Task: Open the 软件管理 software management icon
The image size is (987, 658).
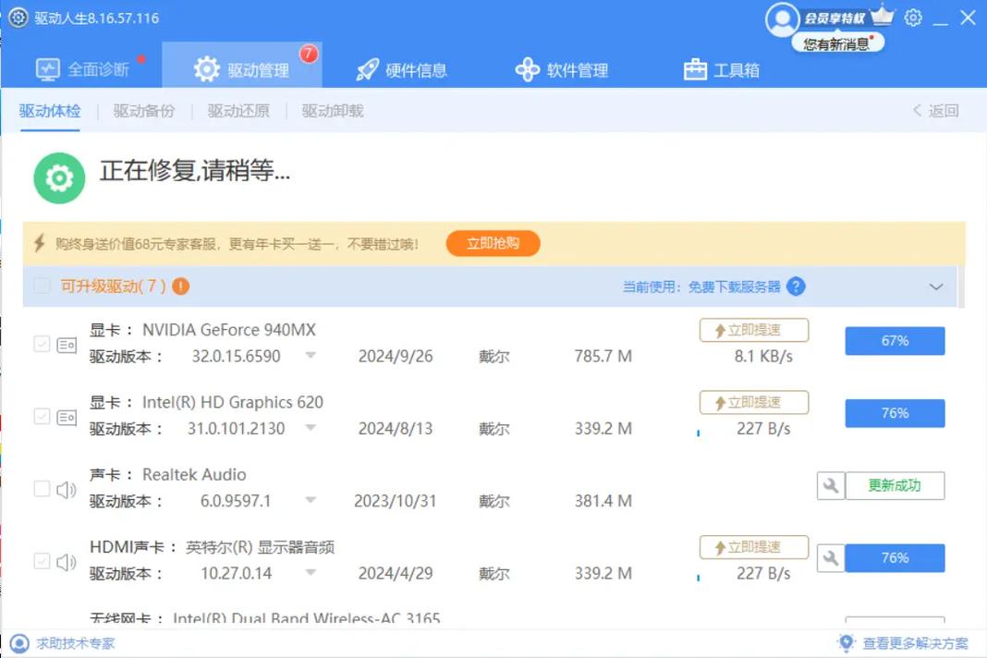Action: [x=527, y=68]
